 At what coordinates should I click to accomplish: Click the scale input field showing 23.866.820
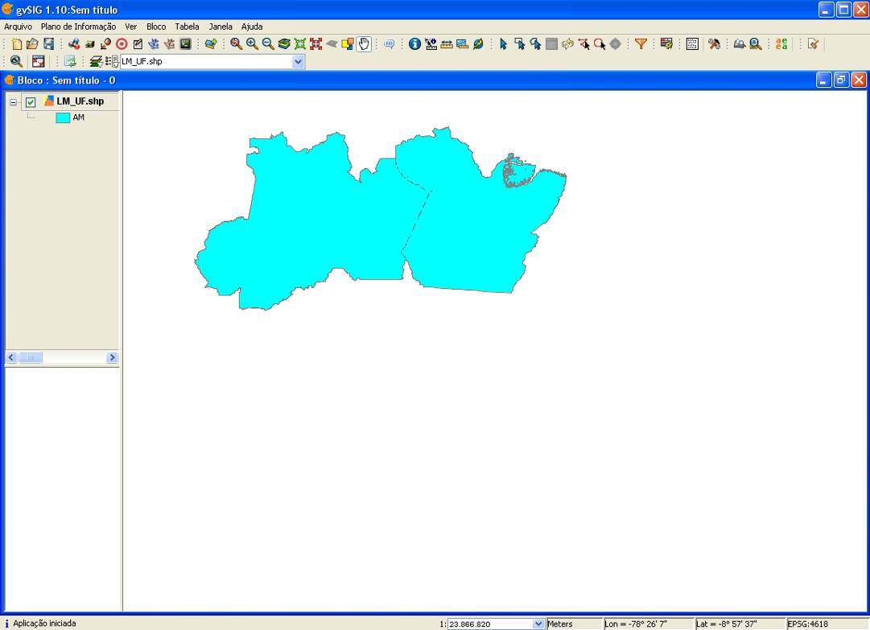pyautogui.click(x=490, y=624)
